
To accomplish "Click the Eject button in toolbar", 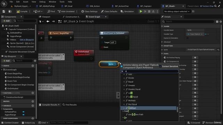I will tap(153, 11).
